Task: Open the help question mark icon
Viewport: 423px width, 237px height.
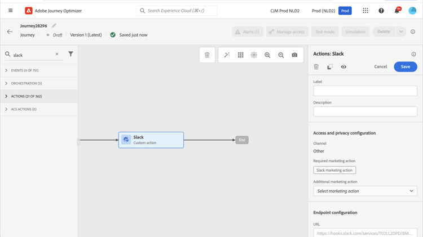Action: (381, 11)
